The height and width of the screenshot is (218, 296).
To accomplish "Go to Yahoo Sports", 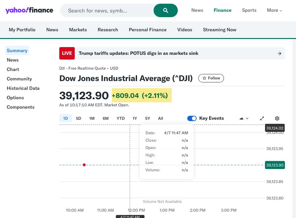I will point(249,10).
